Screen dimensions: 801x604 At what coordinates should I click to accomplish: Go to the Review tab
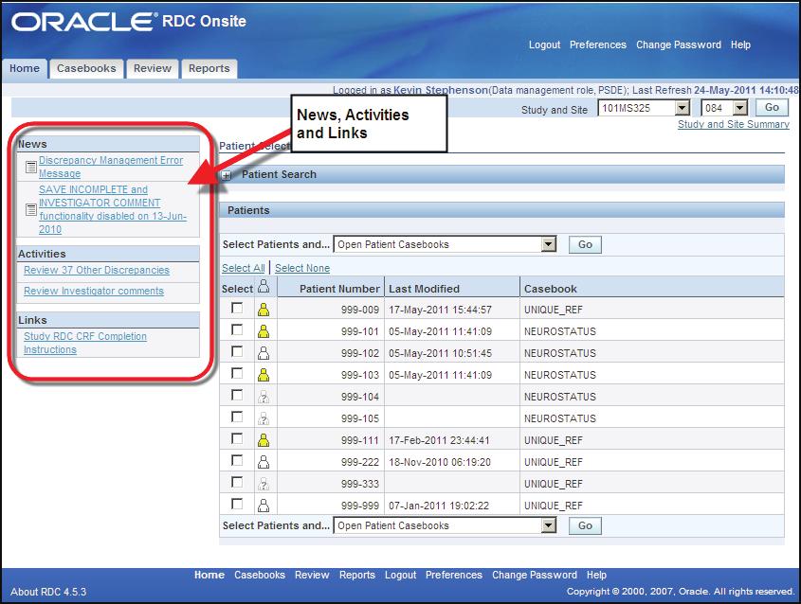(153, 68)
